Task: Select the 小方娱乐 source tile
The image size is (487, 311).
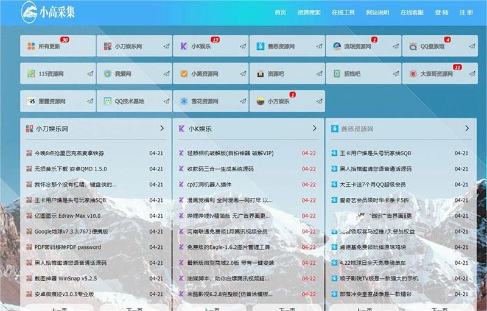Action: [286, 102]
